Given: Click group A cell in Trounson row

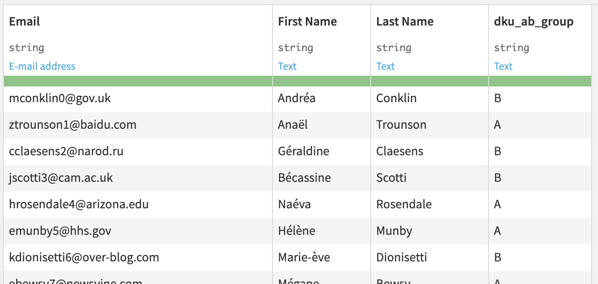Looking at the screenshot, I should click(x=497, y=125).
